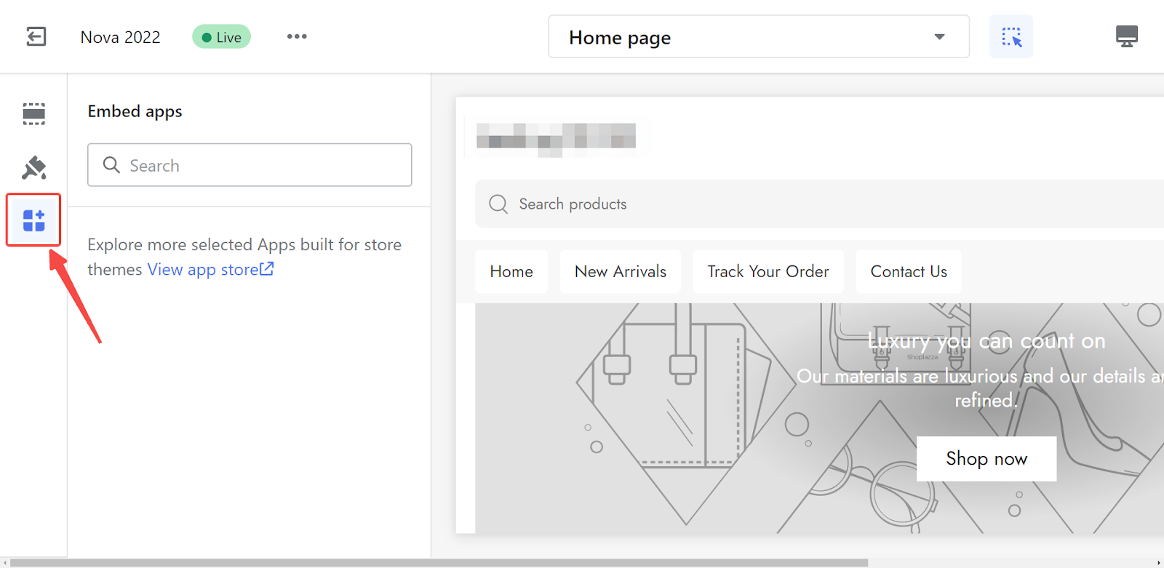Click the blurred store logo in preview
1164x568 pixels.
[x=556, y=140]
